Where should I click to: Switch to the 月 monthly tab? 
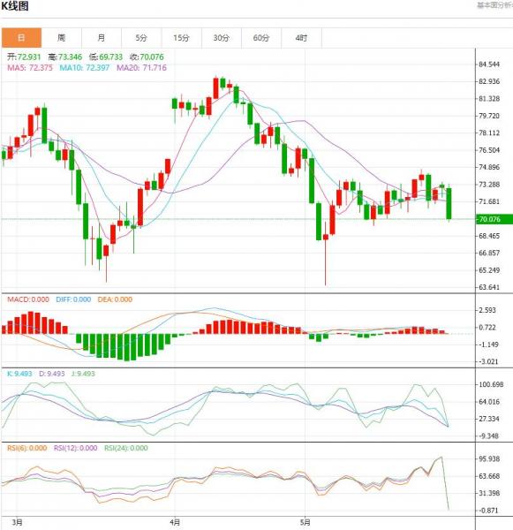click(x=102, y=38)
